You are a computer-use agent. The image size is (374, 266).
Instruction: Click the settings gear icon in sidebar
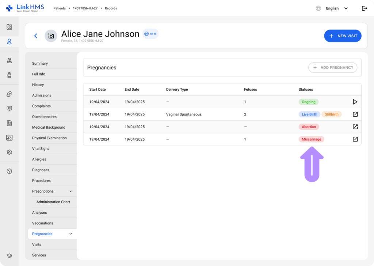(9, 152)
